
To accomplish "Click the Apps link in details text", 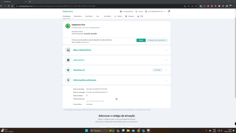I will tap(88, 42).
